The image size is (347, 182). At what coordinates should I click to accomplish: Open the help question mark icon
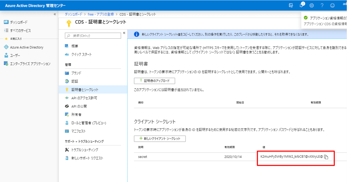coord(322,5)
